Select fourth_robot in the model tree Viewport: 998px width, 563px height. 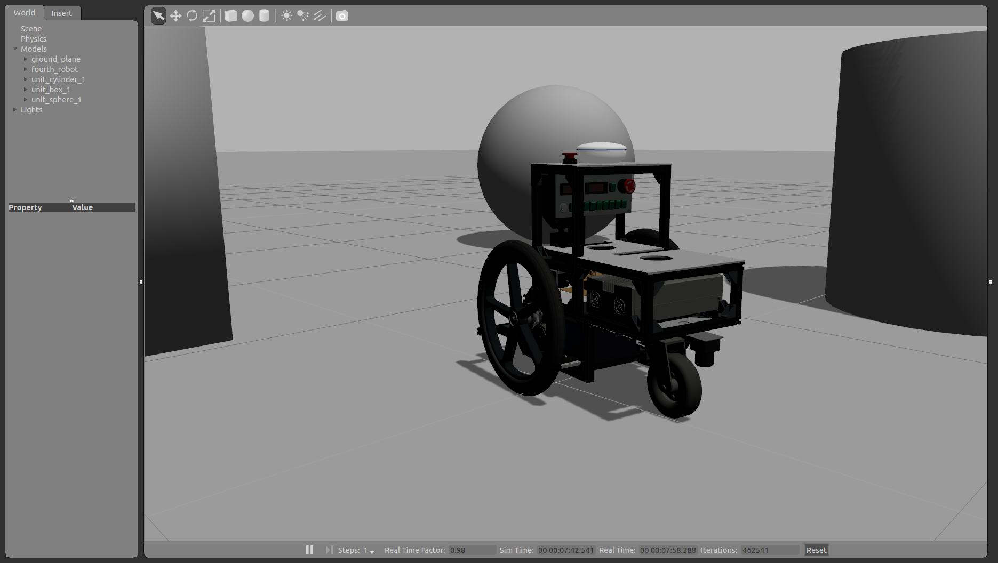(x=54, y=69)
